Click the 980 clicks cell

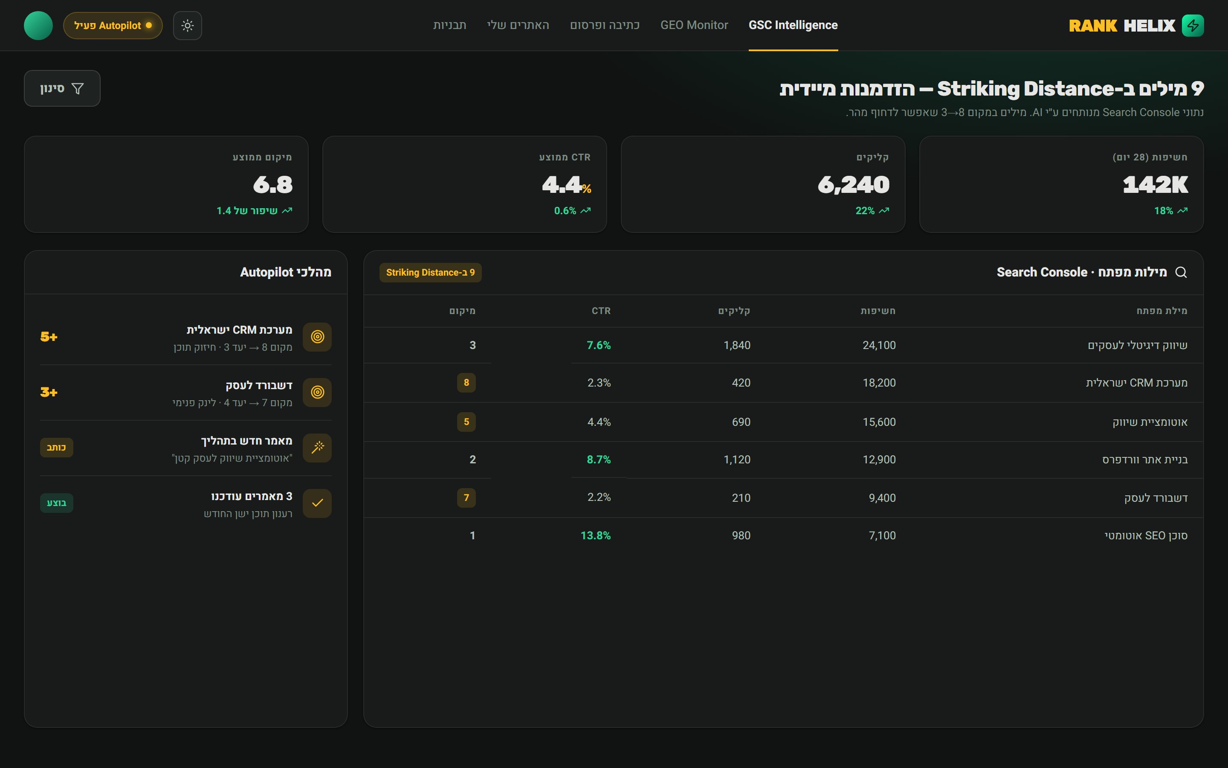click(741, 535)
